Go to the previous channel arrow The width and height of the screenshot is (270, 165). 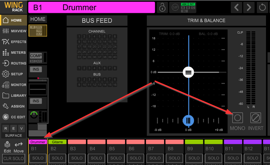pos(236,7)
